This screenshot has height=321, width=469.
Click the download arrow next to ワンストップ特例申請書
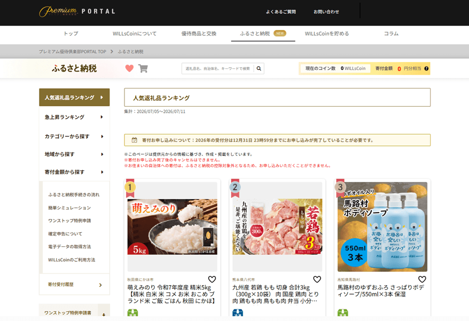[104, 314]
